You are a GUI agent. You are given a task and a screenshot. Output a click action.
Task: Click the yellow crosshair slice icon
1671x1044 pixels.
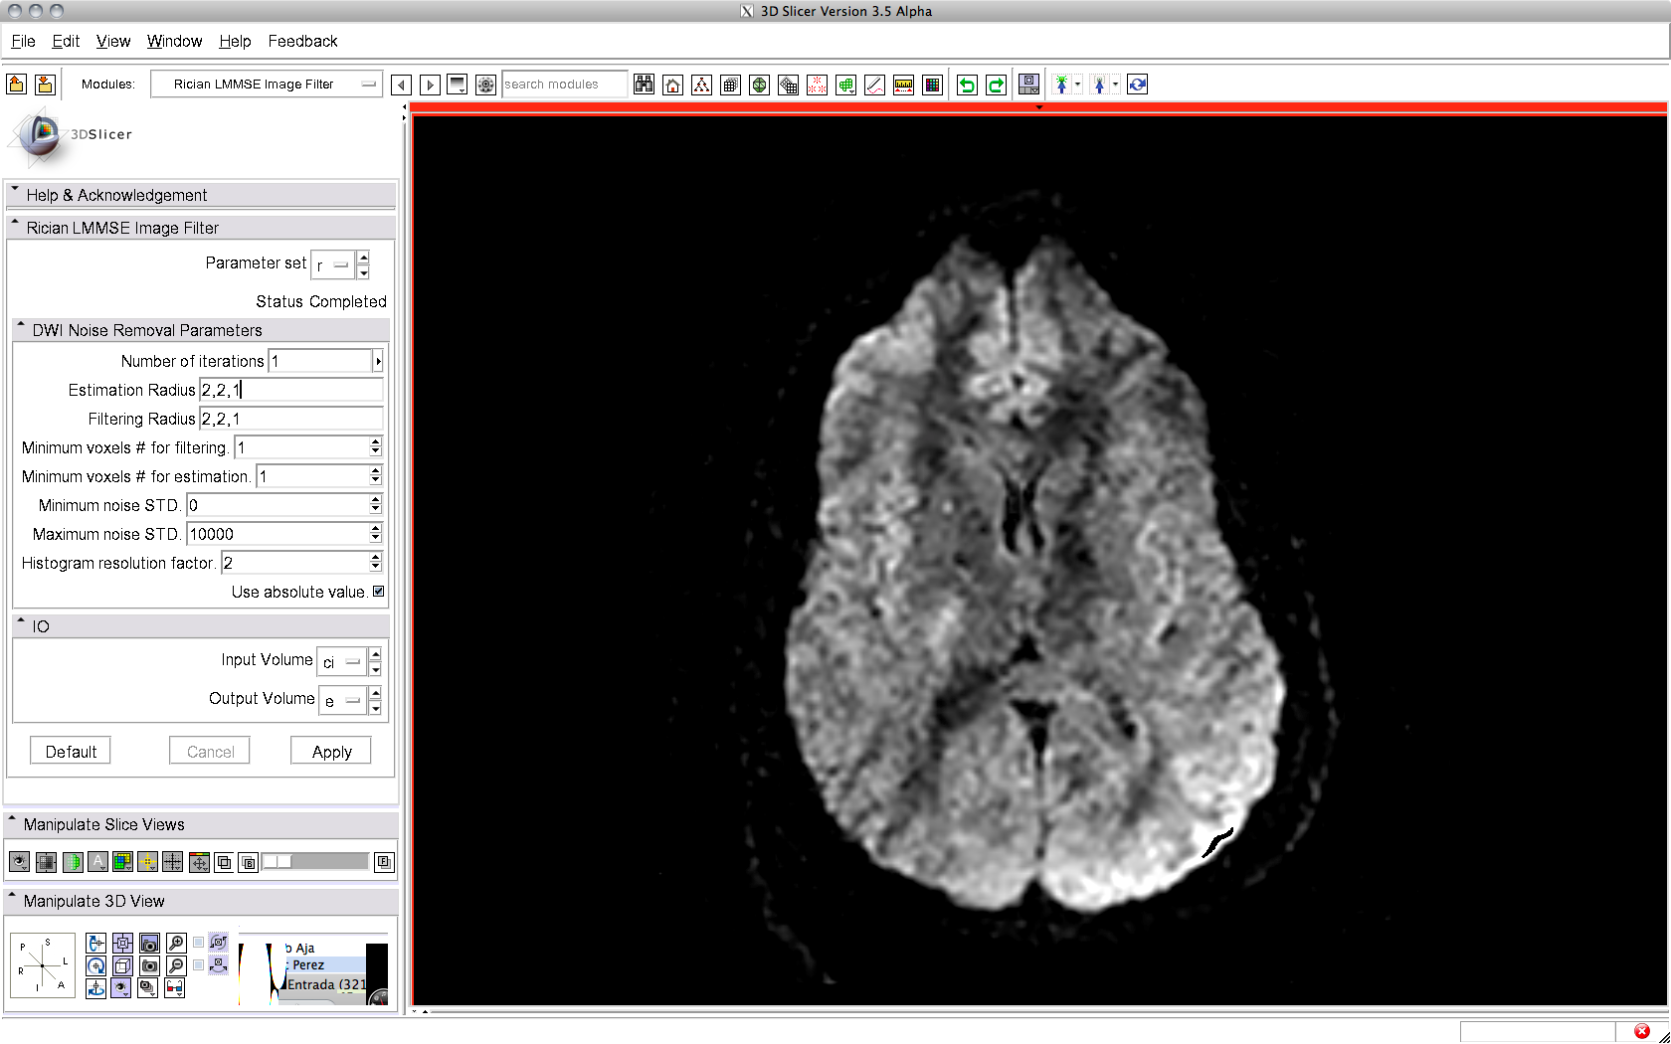pos(147,862)
